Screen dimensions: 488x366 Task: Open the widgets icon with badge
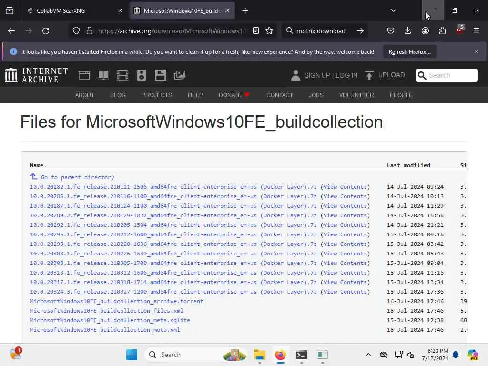pos(15,354)
